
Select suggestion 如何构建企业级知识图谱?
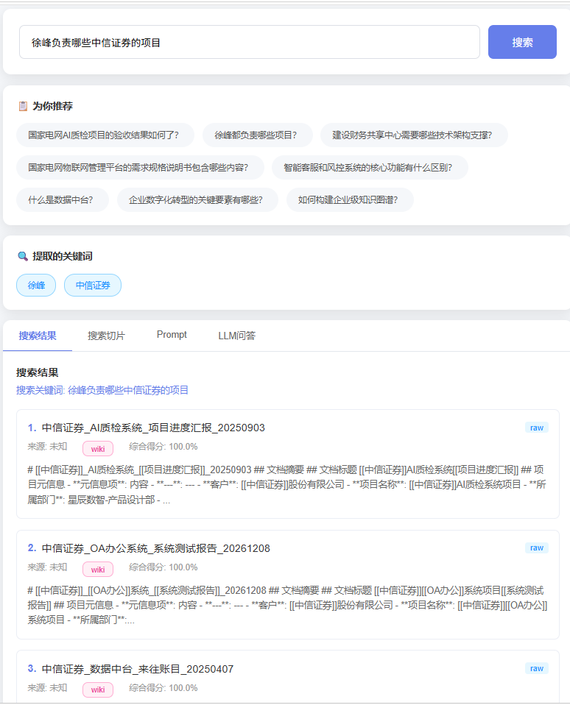coord(350,199)
